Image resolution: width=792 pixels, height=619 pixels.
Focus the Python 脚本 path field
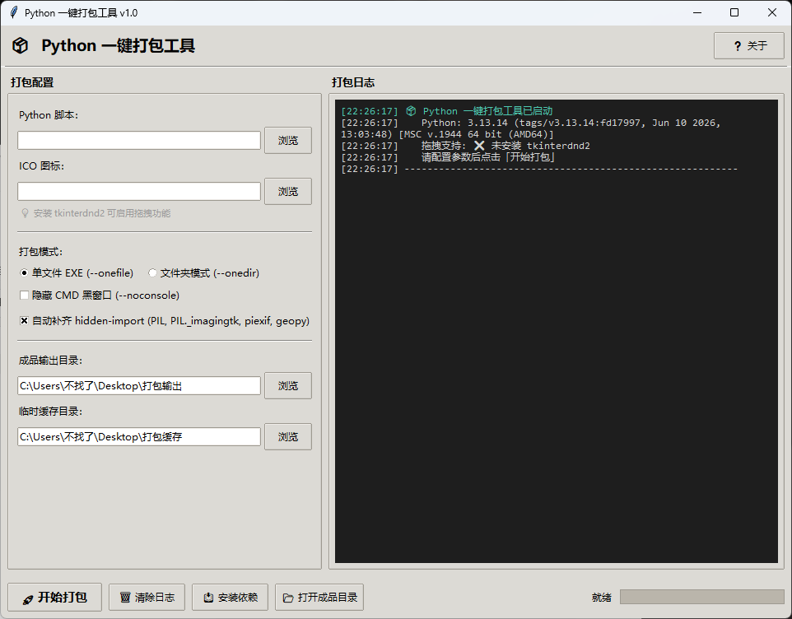pyautogui.click(x=139, y=141)
